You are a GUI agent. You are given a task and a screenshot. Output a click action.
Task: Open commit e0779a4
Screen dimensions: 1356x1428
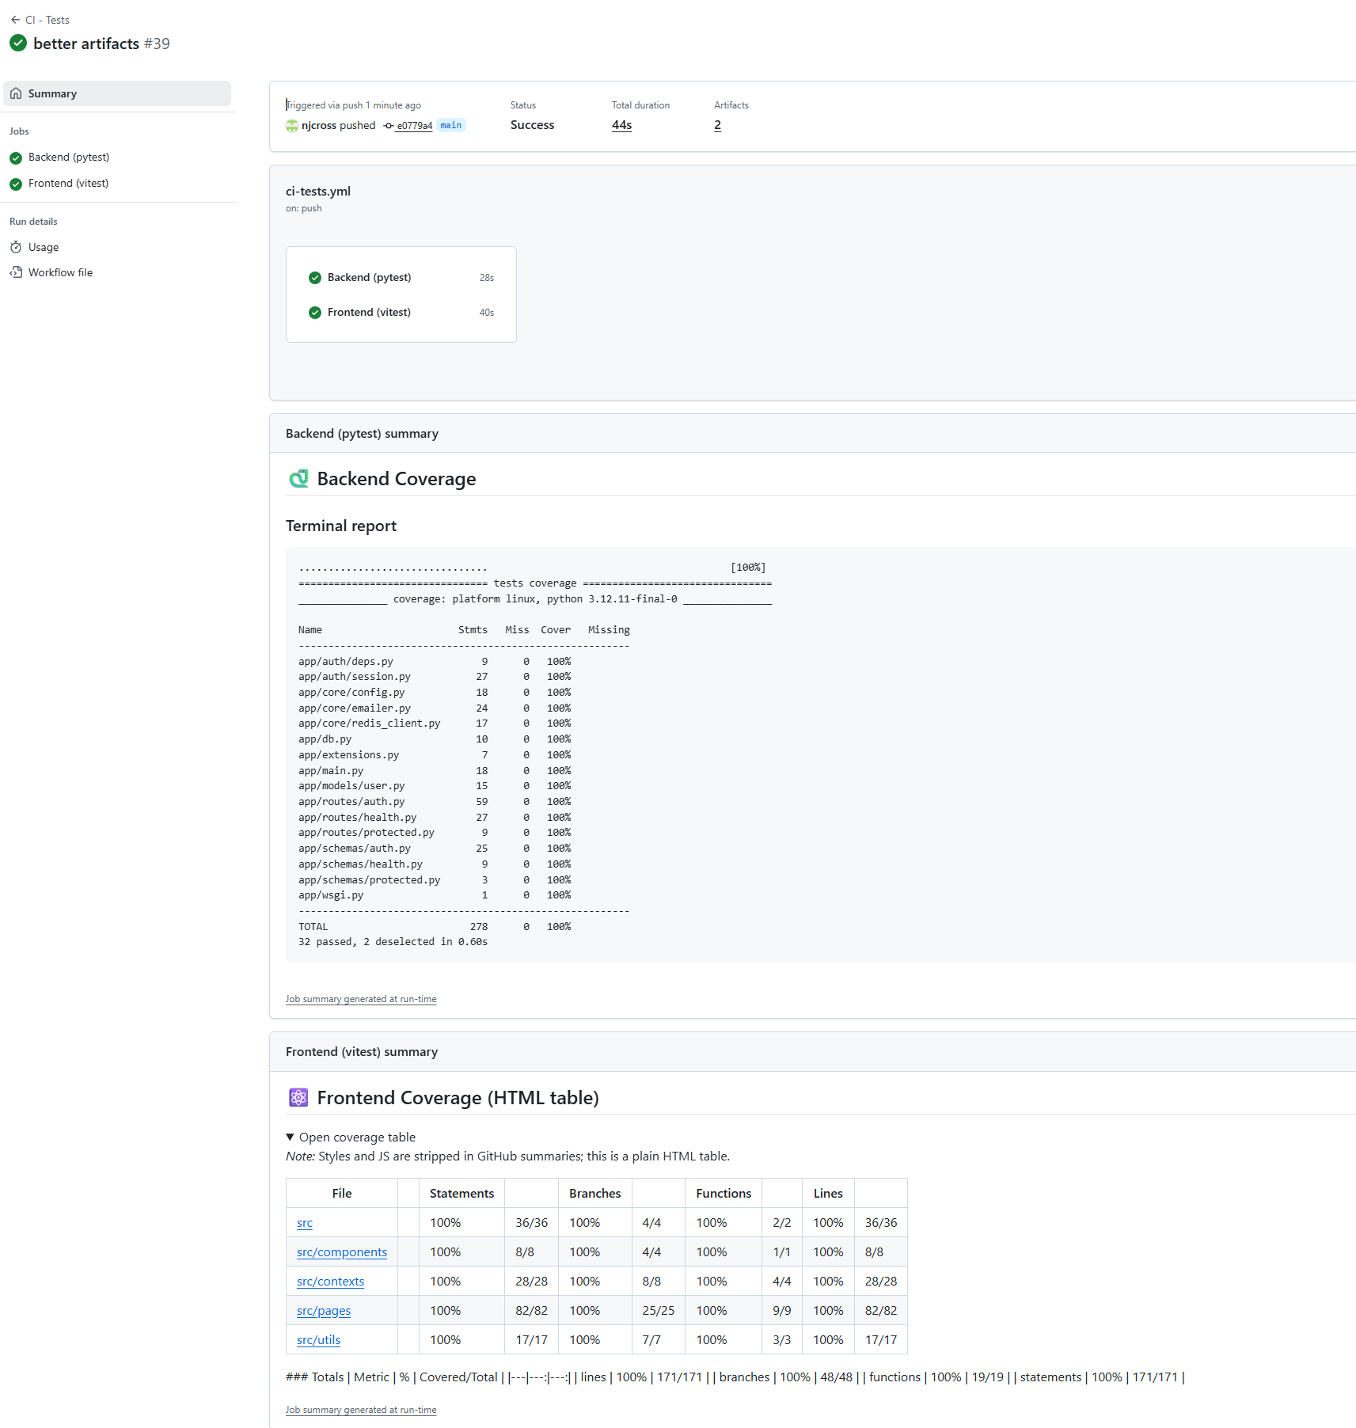[x=412, y=126]
